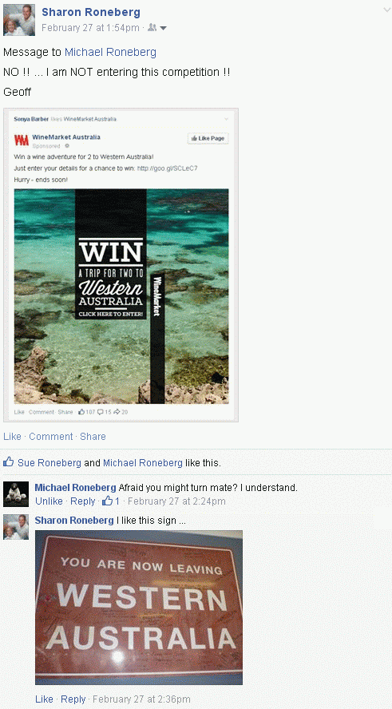This screenshot has width=392, height=709.
Task: Click the thumbs-up icon beside Sue Roneberg
Action: (8, 462)
